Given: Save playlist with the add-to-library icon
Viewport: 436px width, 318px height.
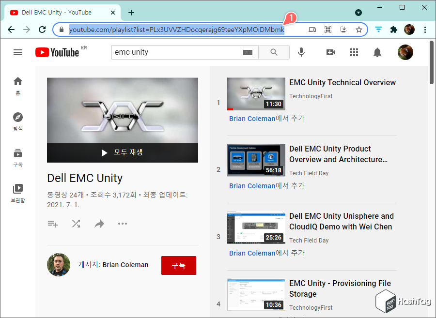Looking at the screenshot, I should [x=52, y=224].
